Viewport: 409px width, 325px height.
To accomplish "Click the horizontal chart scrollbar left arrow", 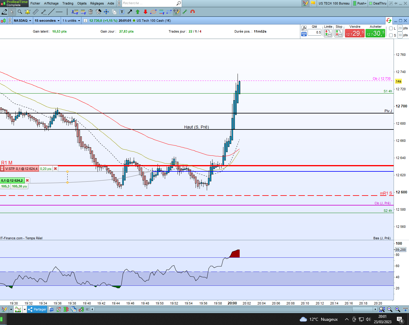I will tap(92, 309).
